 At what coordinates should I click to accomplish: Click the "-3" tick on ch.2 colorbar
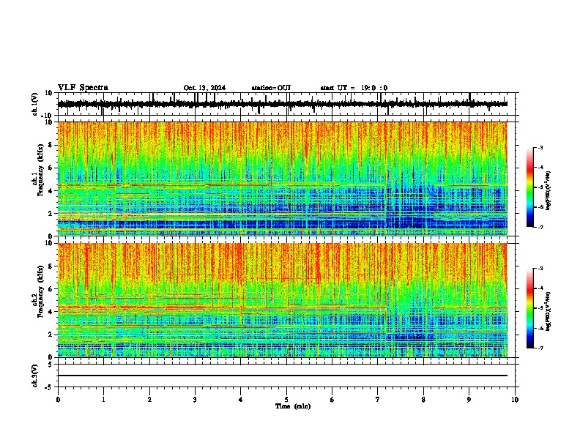click(540, 269)
